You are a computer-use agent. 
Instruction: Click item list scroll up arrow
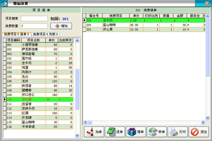pyautogui.click(x=77, y=40)
